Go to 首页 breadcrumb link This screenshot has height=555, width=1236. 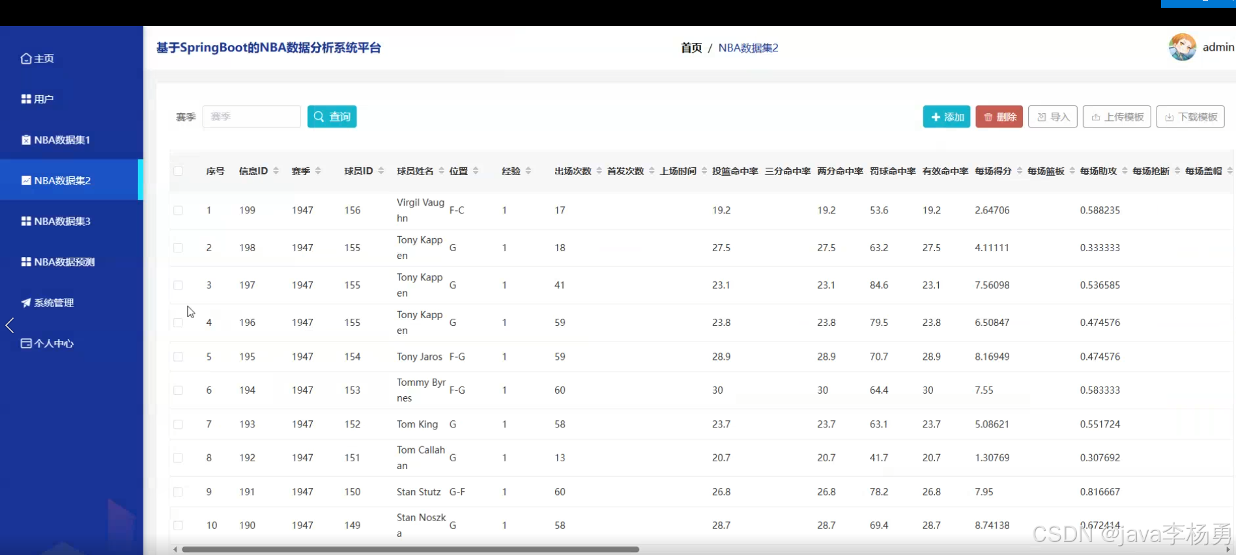691,47
